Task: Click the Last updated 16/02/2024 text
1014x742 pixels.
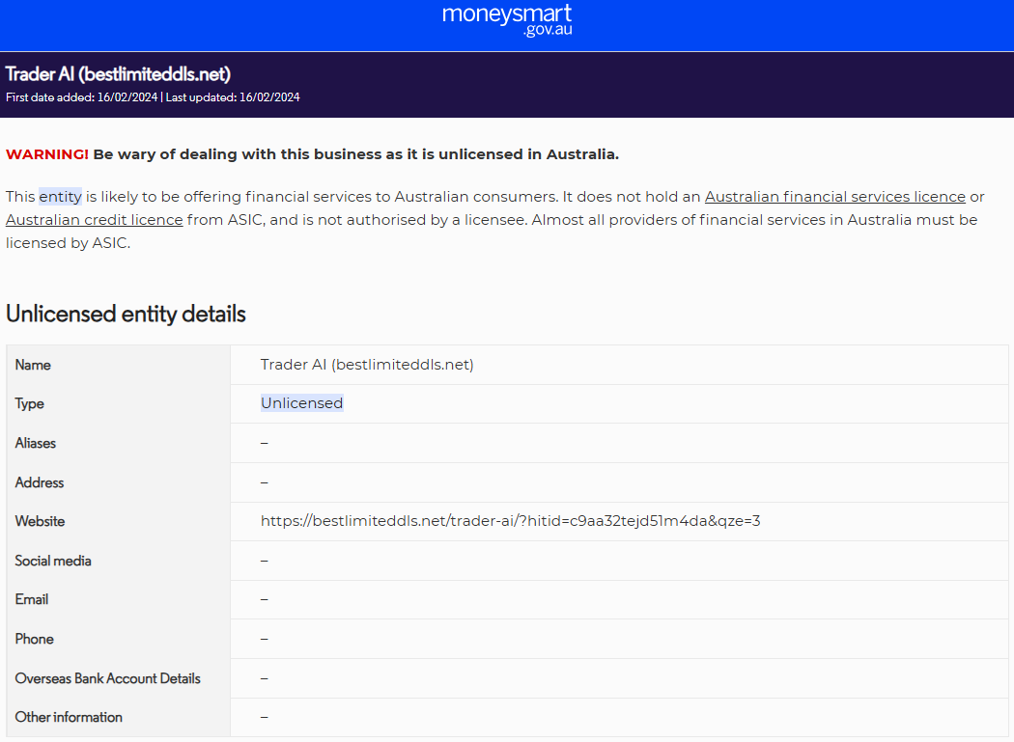Action: click(233, 97)
